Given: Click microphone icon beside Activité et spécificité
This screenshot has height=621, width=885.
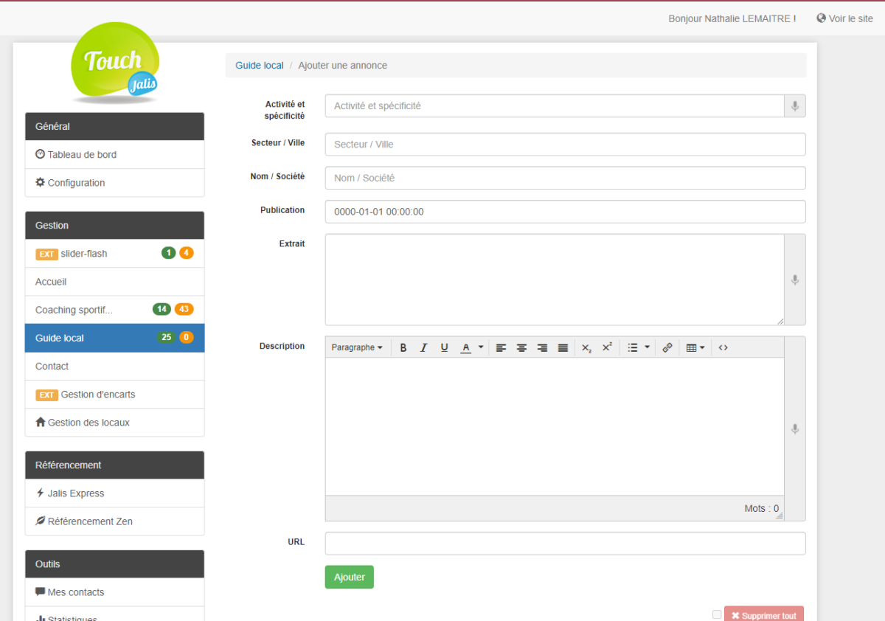Looking at the screenshot, I should pyautogui.click(x=794, y=106).
